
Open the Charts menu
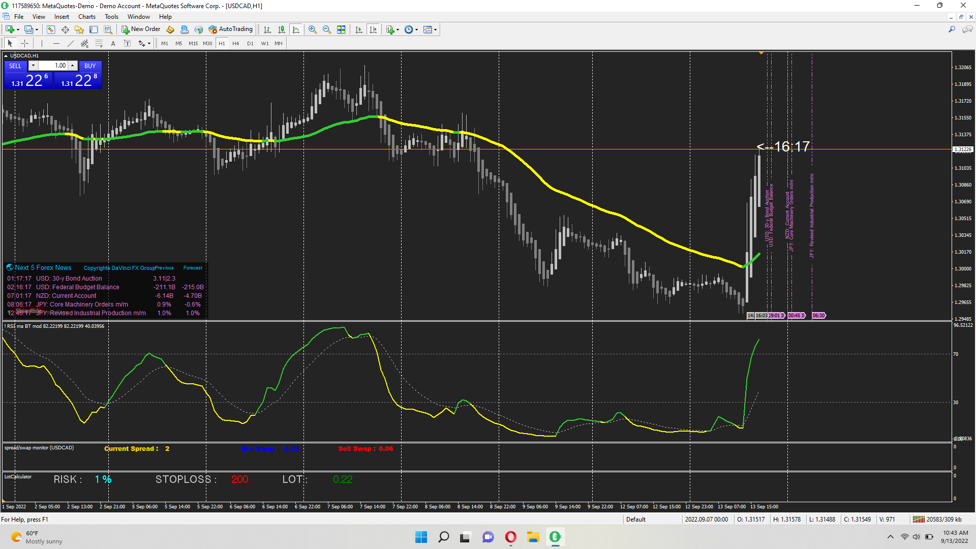point(86,17)
